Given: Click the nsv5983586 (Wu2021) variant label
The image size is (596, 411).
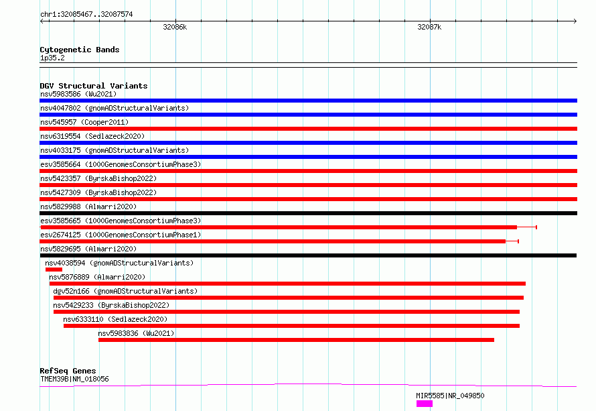Looking at the screenshot, I should [x=78, y=94].
